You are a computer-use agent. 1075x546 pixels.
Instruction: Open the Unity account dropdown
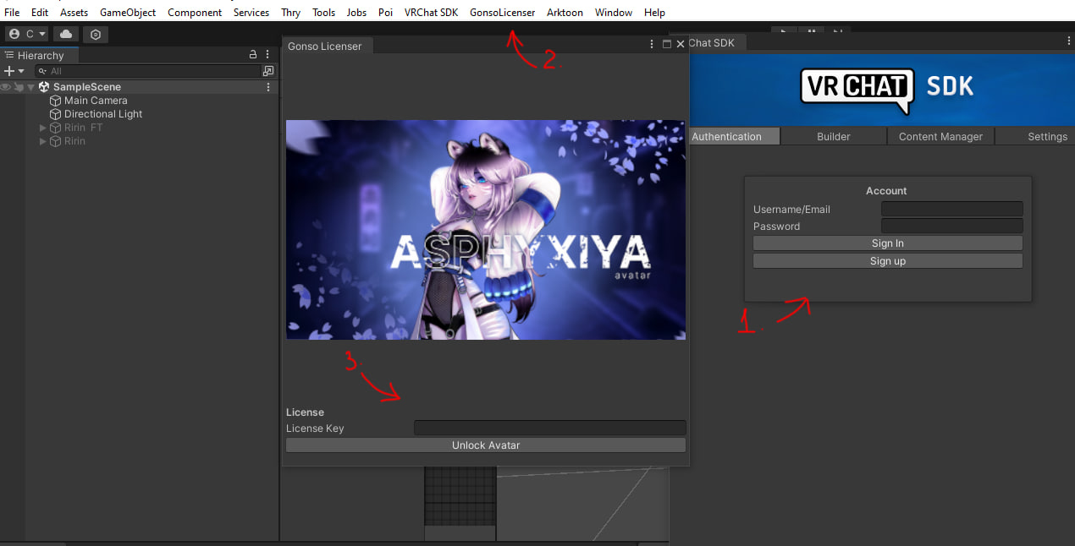[x=26, y=34]
